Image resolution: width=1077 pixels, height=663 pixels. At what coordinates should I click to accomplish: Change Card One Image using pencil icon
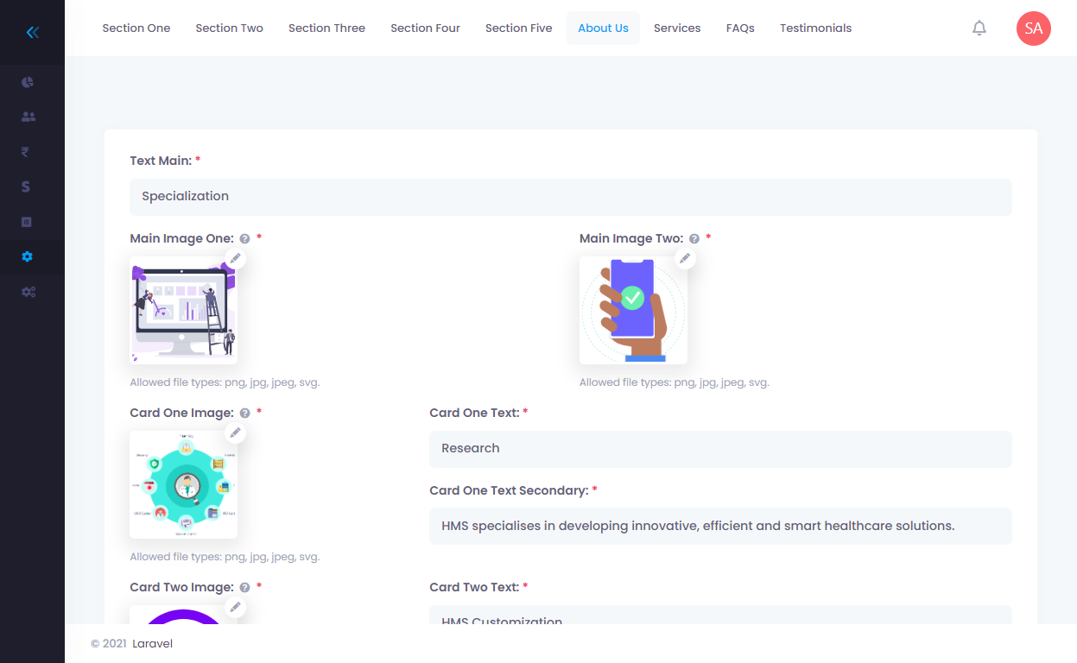click(x=235, y=433)
